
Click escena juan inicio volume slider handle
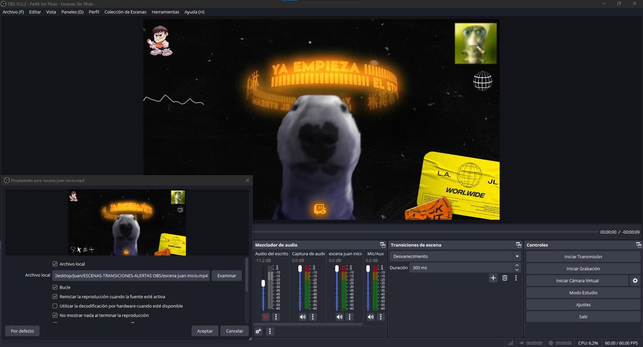(x=337, y=269)
